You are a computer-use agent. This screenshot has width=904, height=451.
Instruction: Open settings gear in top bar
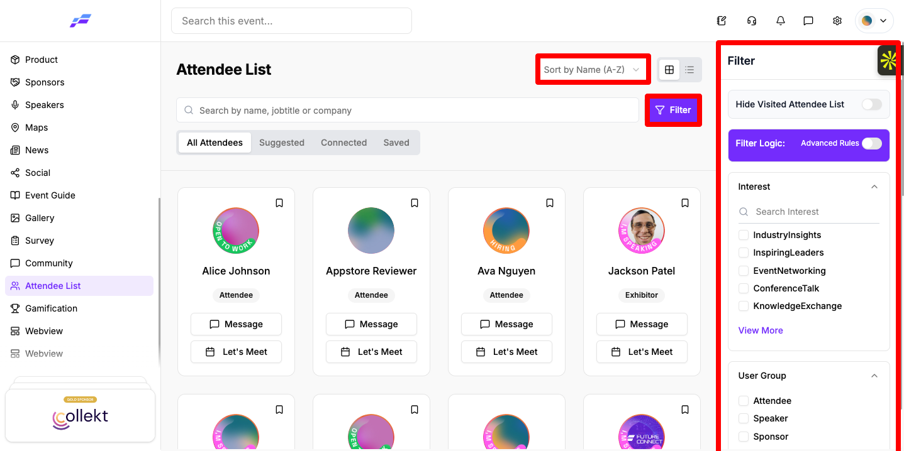(837, 21)
